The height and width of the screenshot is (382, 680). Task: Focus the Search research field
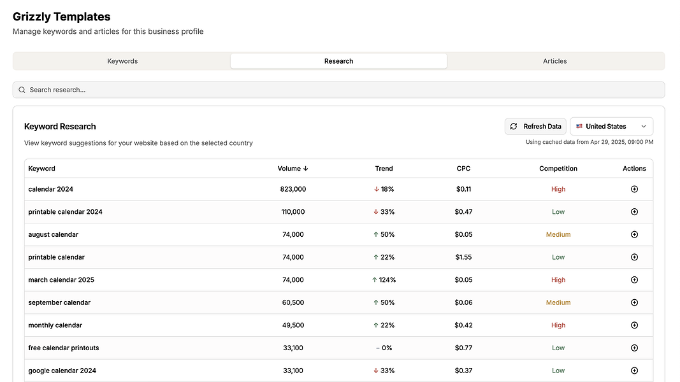point(344,90)
